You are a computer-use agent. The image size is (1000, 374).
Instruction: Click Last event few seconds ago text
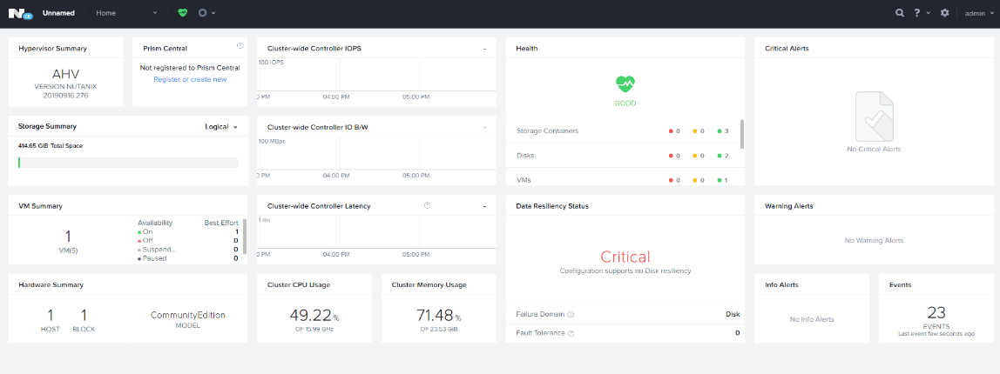coord(936,334)
